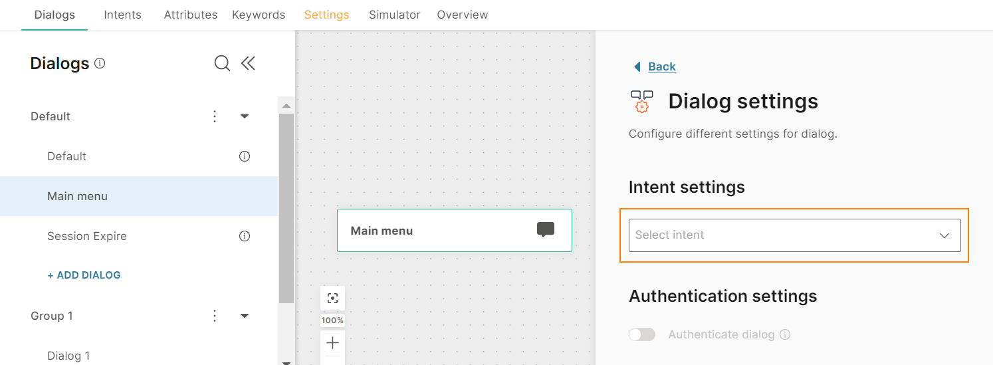Screen dimensions: 993x365
Task: Click the info icon next to Session Expire
Action: (x=245, y=236)
